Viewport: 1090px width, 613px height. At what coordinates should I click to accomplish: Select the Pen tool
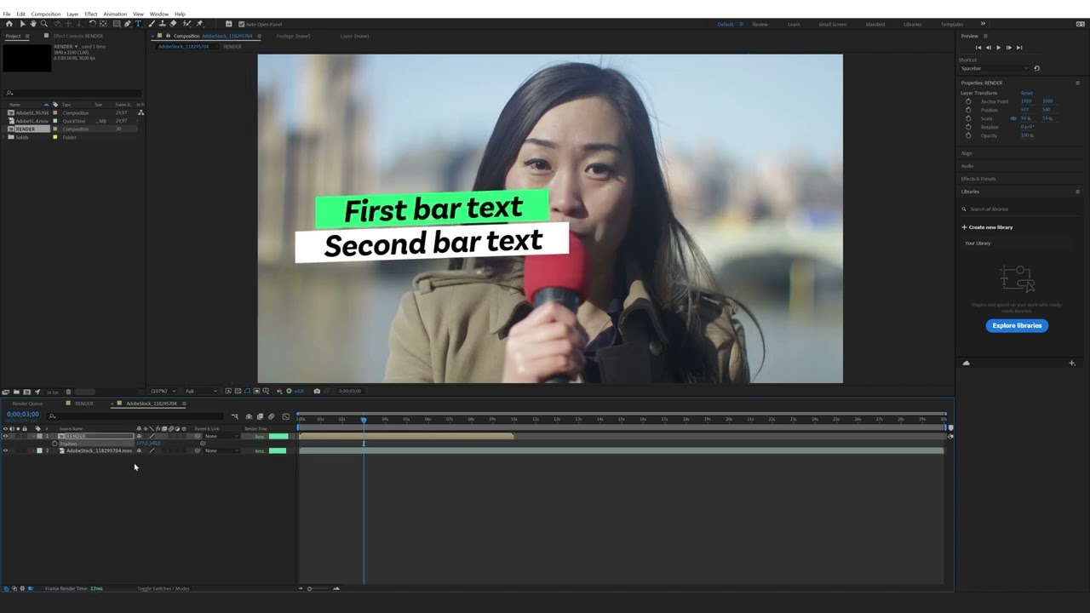127,24
